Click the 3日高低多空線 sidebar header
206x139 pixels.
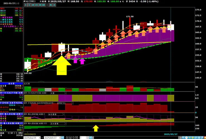11,93
